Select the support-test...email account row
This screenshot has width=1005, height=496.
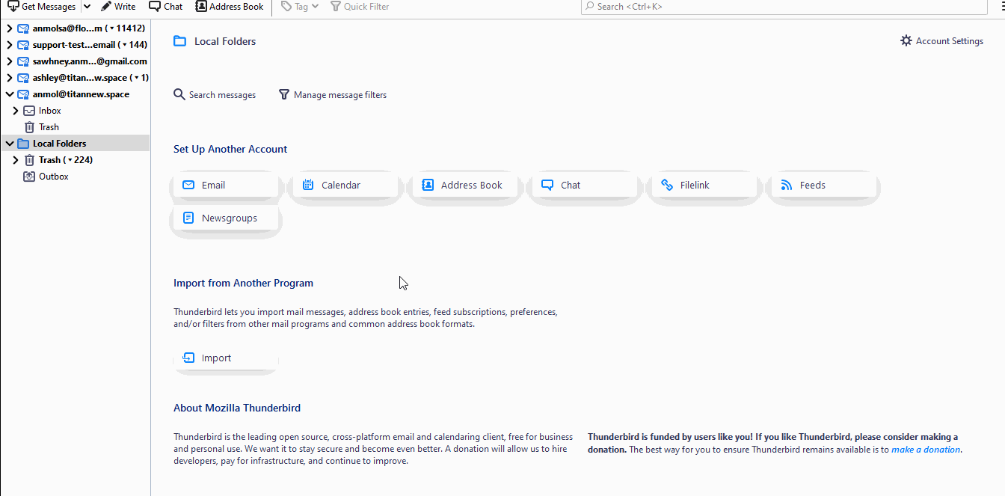76,45
